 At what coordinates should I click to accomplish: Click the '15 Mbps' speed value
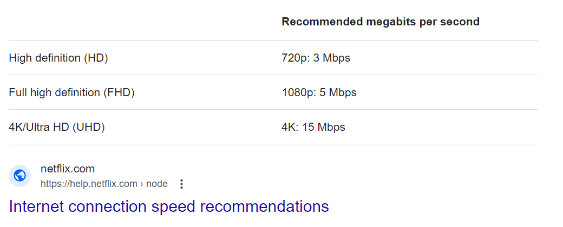[x=324, y=127]
